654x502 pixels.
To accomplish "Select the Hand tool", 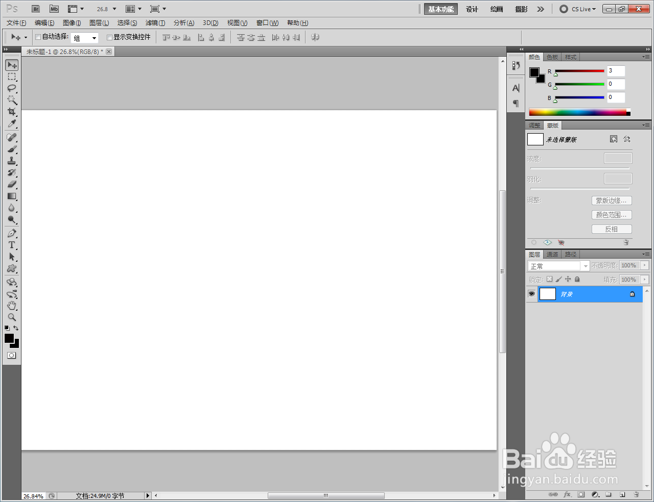I will (x=12, y=306).
